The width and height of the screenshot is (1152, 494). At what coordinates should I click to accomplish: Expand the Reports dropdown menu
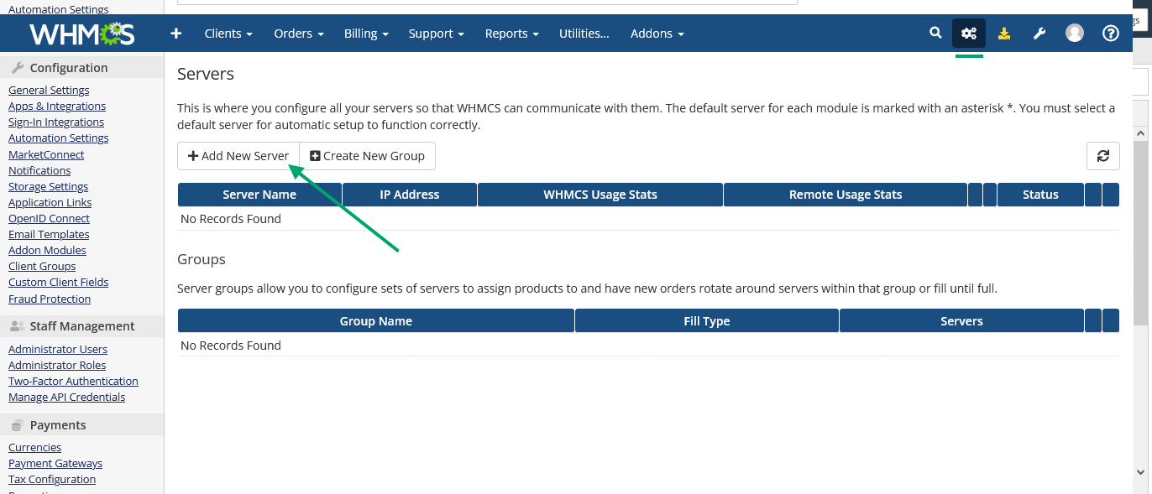click(x=512, y=34)
